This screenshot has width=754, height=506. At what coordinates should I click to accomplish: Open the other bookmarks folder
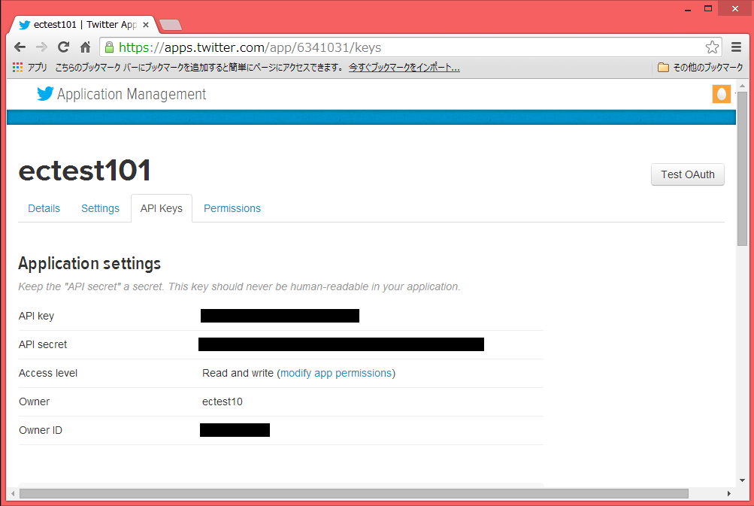click(x=700, y=68)
